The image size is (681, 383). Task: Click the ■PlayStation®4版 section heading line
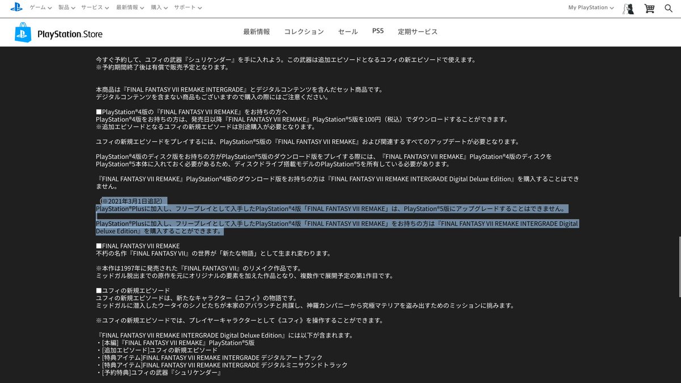192,112
